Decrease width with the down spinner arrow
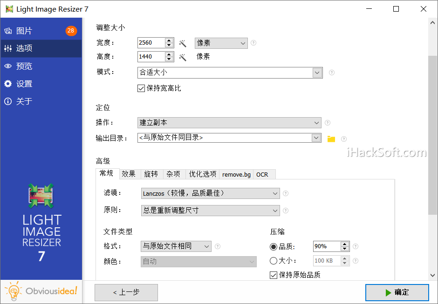This screenshot has width=438, height=304. (x=169, y=46)
